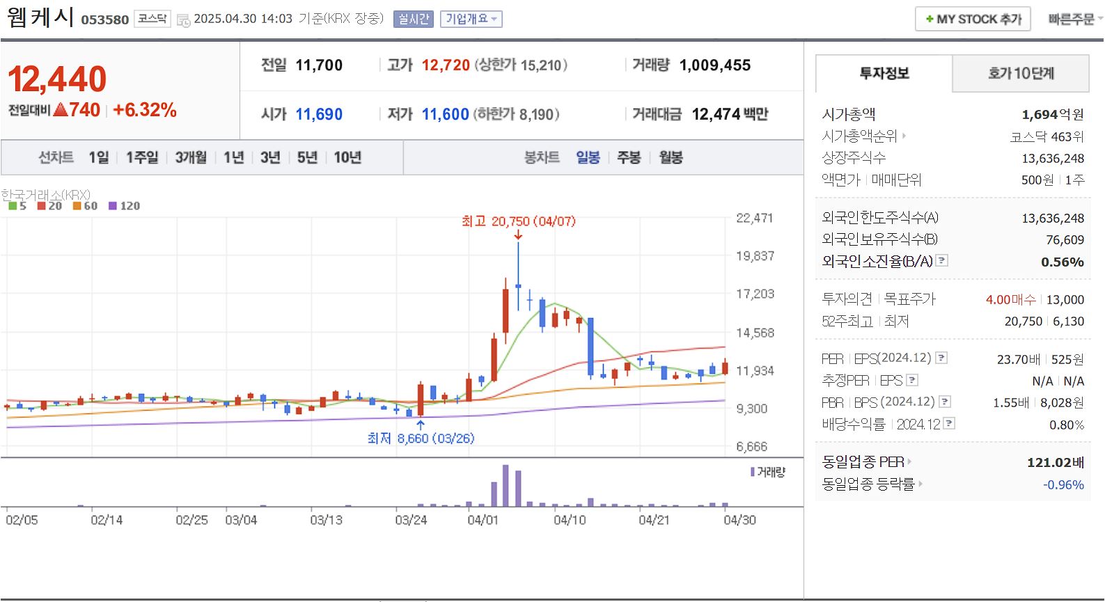Image resolution: width=1105 pixels, height=602 pixels.
Task: Select the 10년 line chart period
Action: click(x=347, y=157)
